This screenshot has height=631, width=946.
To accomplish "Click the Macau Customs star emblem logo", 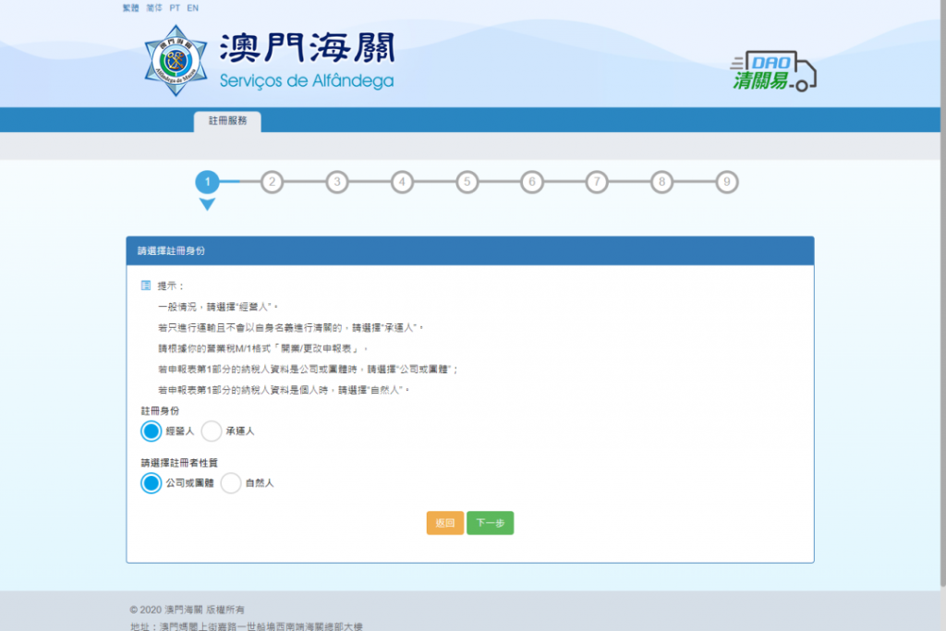I will [175, 57].
